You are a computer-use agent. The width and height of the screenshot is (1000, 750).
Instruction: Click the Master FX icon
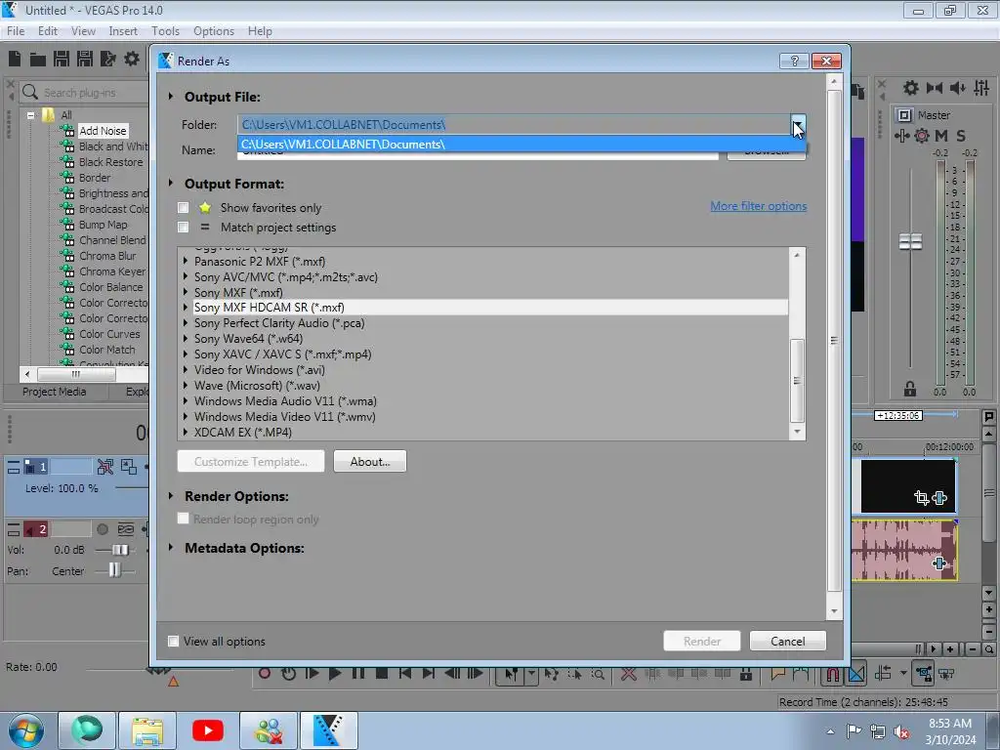coord(902,135)
